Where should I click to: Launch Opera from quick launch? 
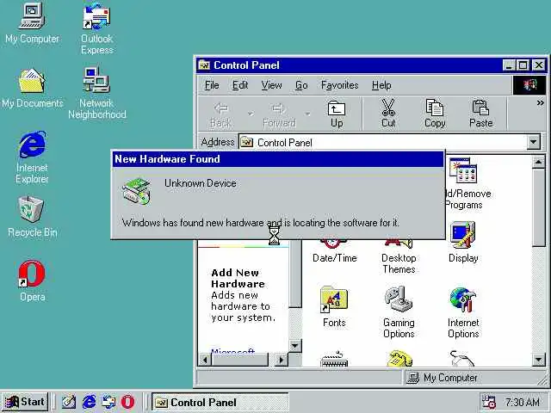point(127,402)
